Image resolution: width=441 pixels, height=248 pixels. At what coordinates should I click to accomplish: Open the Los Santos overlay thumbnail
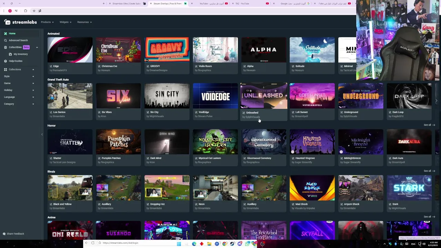70,96
